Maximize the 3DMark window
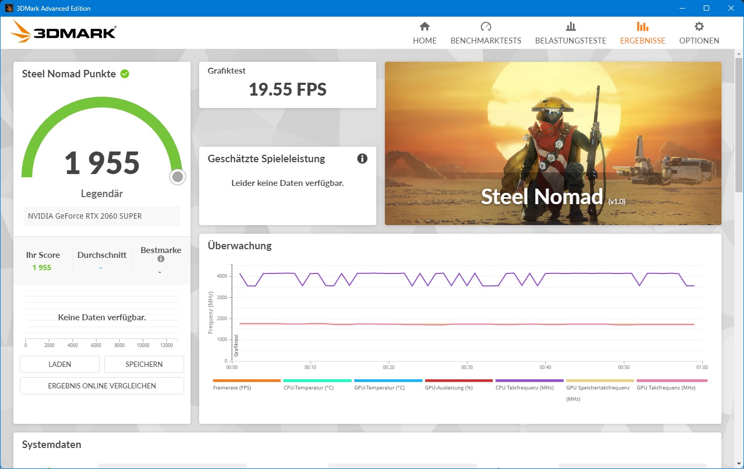This screenshot has width=744, height=469. click(x=706, y=8)
